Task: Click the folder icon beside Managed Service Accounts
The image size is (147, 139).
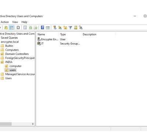Action: click(x=2, y=74)
